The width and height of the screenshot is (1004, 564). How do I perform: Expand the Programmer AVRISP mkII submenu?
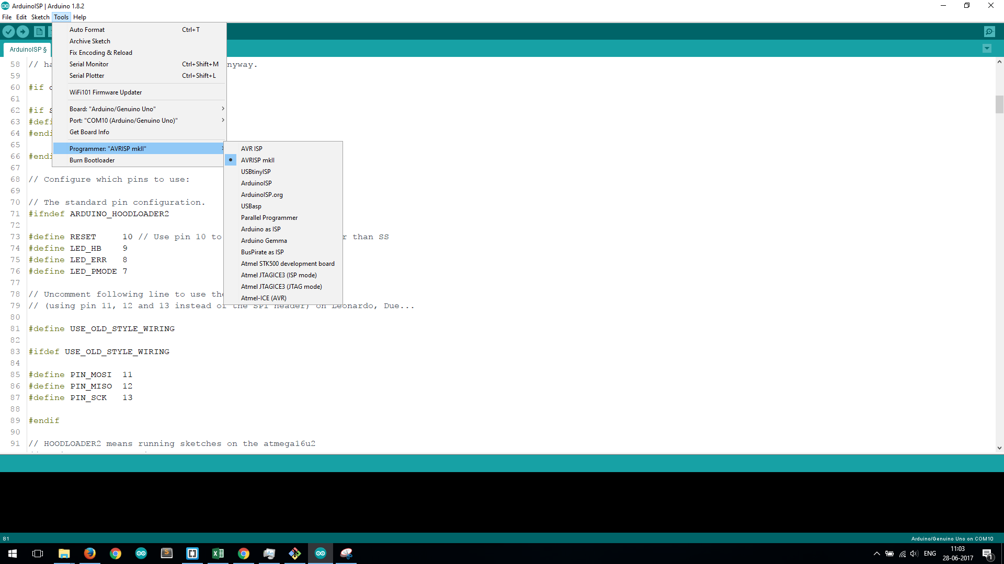click(140, 149)
